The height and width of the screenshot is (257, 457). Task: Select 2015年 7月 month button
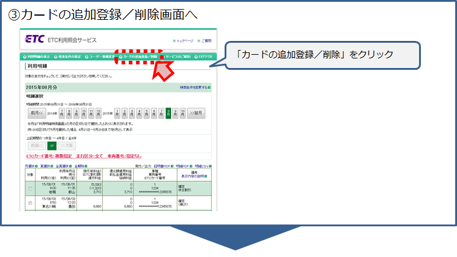161,113
